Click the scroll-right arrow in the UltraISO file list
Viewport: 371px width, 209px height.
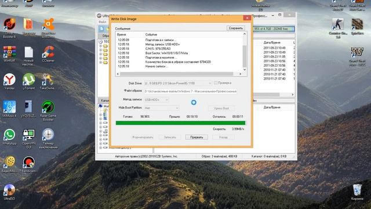(293, 95)
